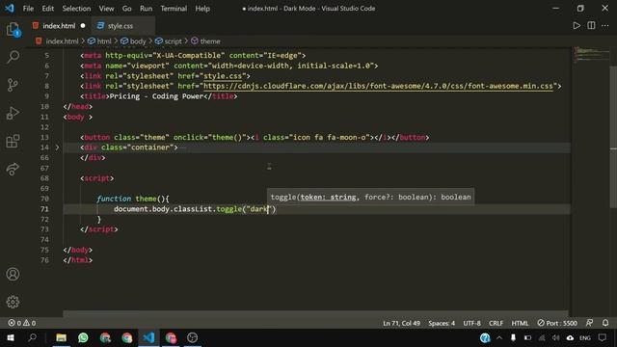Click line number 71 in gutter
Screen dimensions: 617x347
44,209
